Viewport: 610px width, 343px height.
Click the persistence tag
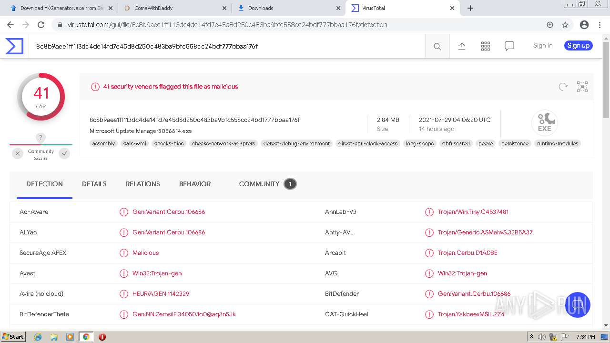515,143
